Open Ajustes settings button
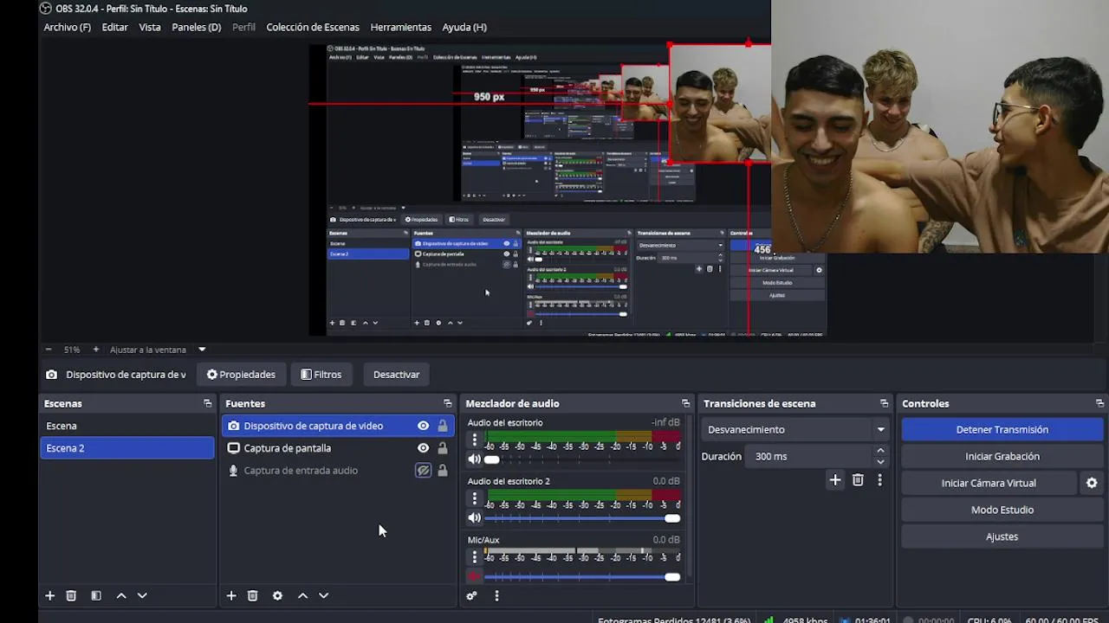Screen dimensions: 1109x623 [1002, 536]
